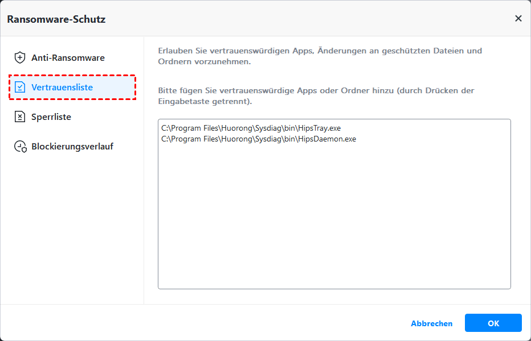Click the HipsDaemon.exe path entry
This screenshot has height=341, width=531.
pyautogui.click(x=259, y=139)
